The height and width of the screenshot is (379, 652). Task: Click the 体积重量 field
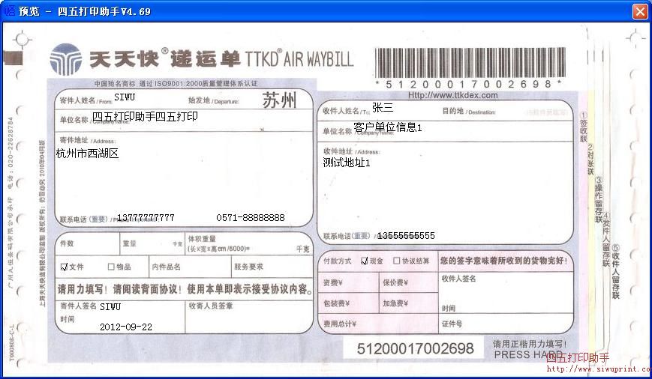pyautogui.click(x=248, y=243)
